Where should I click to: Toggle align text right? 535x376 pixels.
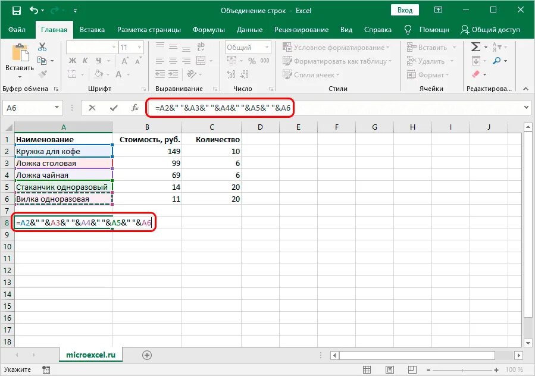tap(186, 61)
